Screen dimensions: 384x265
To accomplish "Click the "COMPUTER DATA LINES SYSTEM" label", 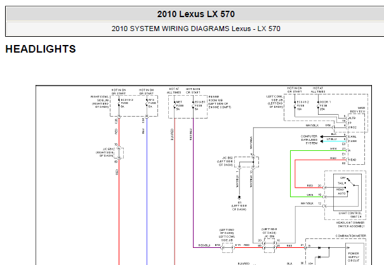I will point(309,139).
